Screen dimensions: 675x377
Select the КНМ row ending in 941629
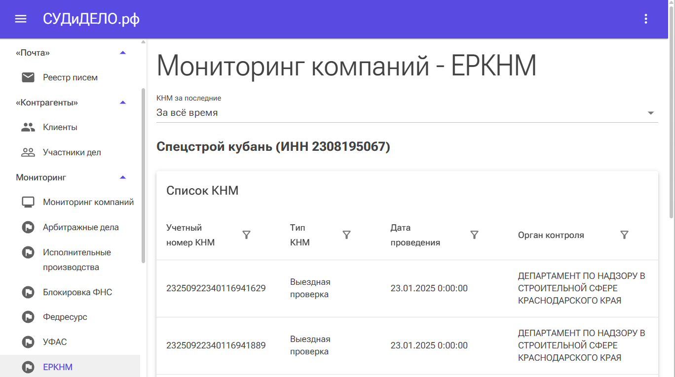(216, 288)
